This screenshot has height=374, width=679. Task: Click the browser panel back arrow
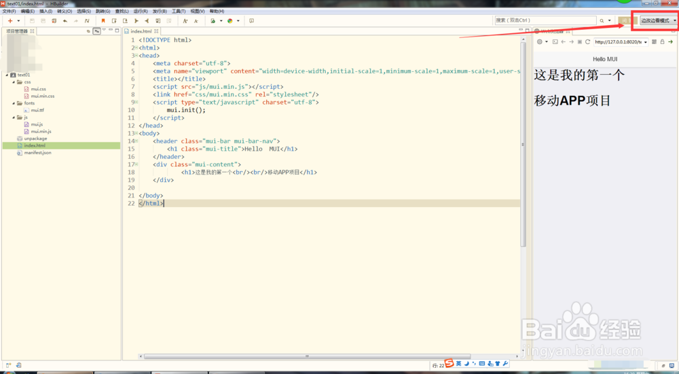[x=563, y=42]
